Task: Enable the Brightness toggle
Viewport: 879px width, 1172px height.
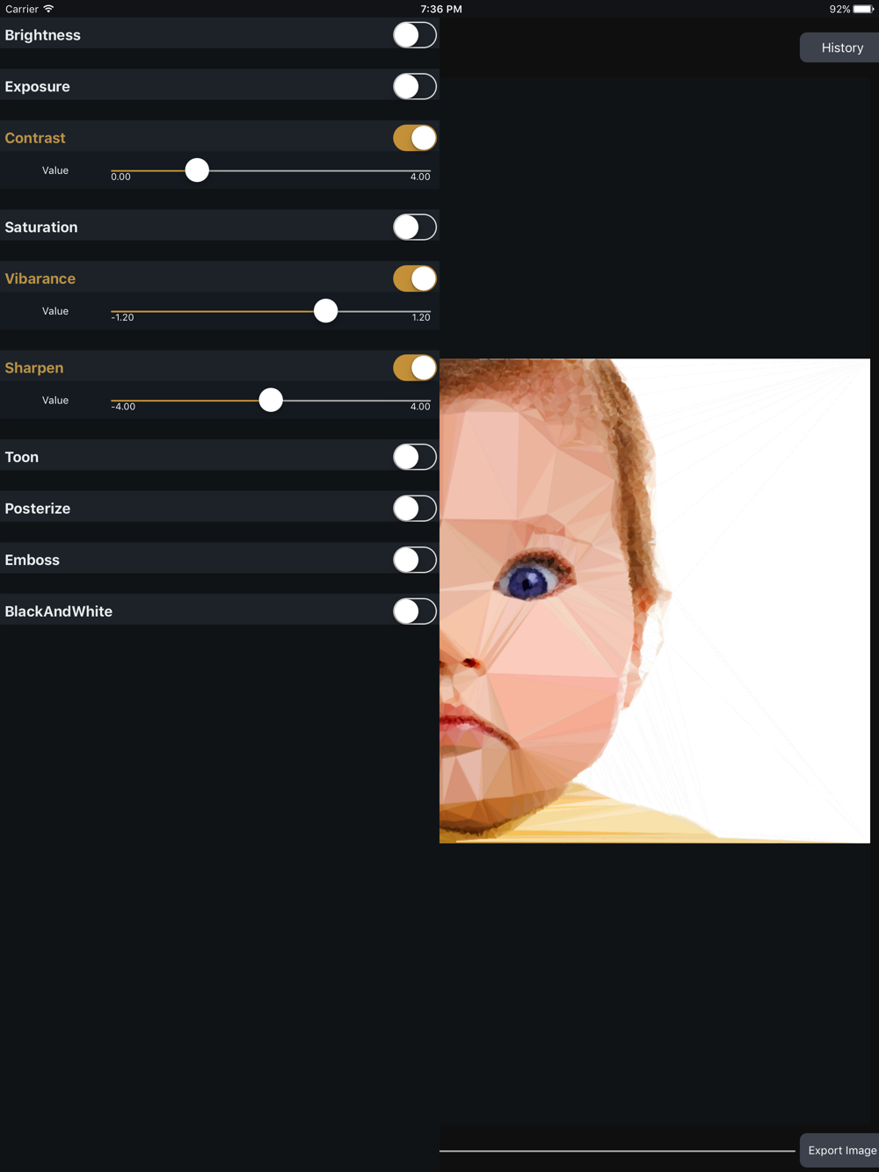Action: (x=415, y=35)
